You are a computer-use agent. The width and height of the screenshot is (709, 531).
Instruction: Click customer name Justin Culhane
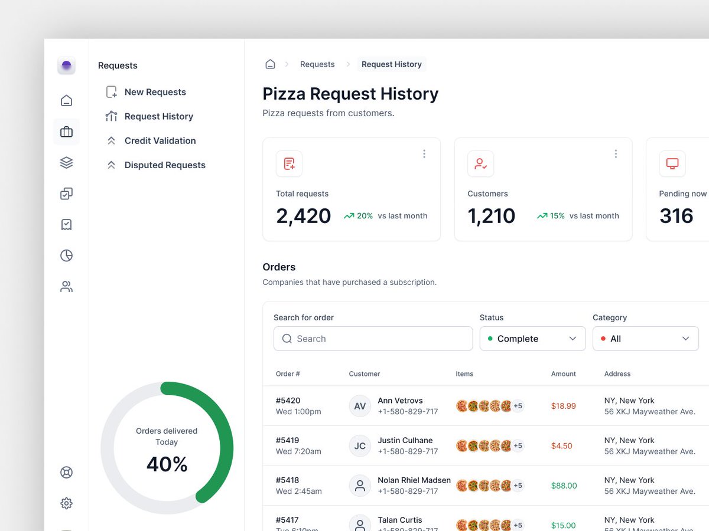coord(405,441)
